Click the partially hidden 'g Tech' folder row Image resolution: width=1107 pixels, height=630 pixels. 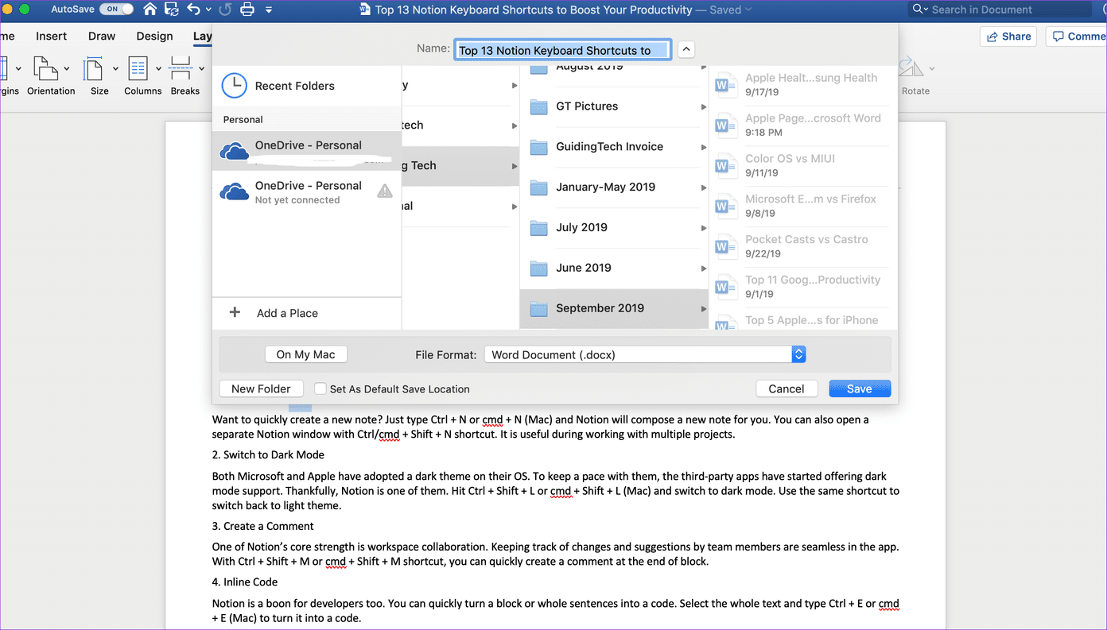click(460, 166)
